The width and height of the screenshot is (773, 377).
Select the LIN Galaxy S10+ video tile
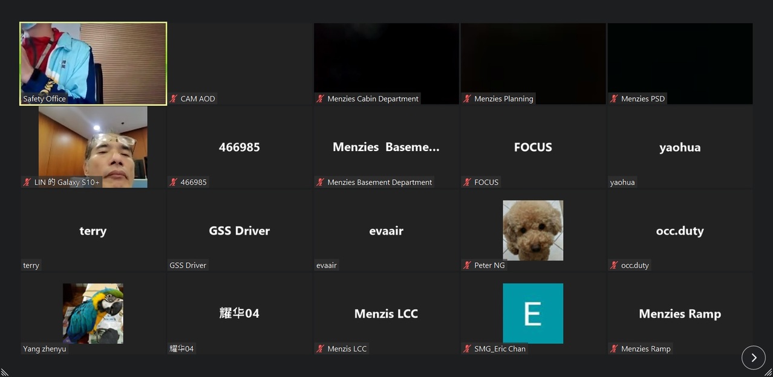tap(93, 147)
